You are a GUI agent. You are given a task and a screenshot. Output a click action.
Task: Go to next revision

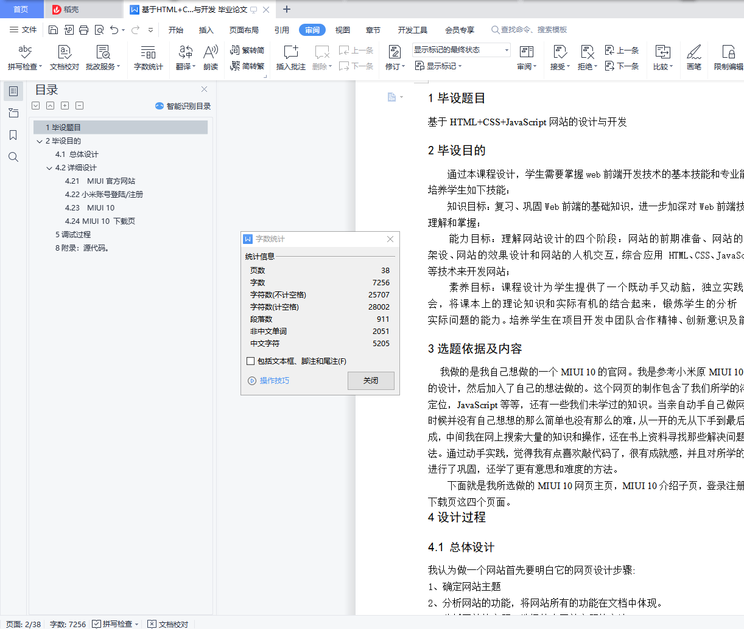(622, 66)
